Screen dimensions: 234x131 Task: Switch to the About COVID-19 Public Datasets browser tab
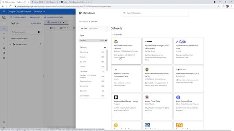point(45,2)
